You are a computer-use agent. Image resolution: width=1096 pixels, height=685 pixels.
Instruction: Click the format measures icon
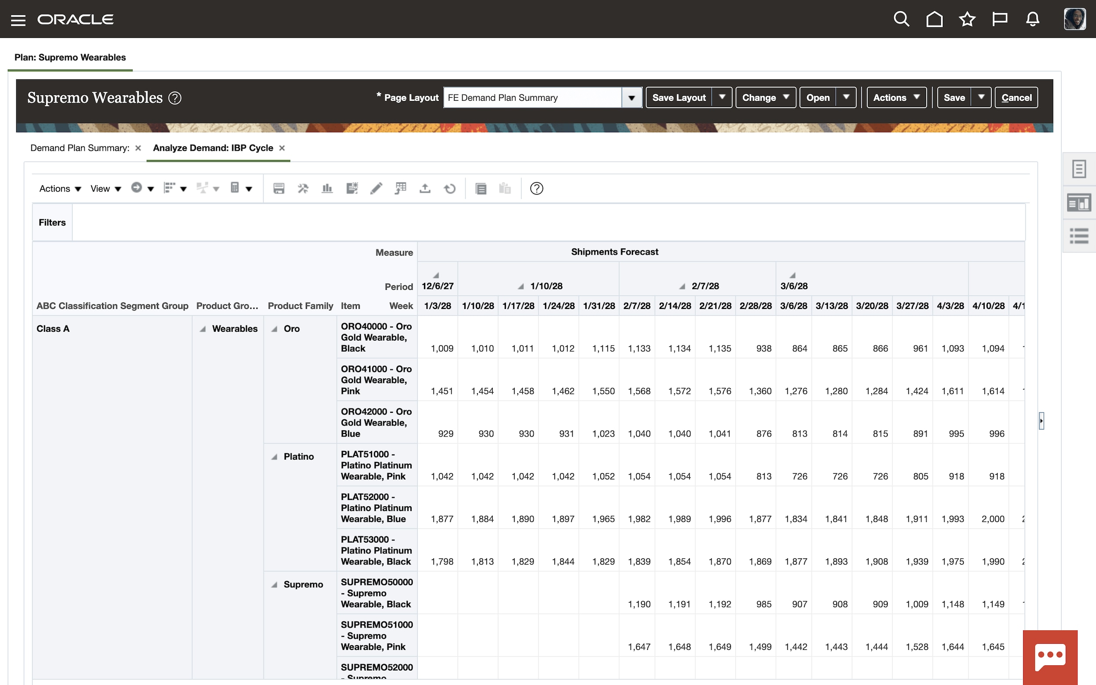352,188
